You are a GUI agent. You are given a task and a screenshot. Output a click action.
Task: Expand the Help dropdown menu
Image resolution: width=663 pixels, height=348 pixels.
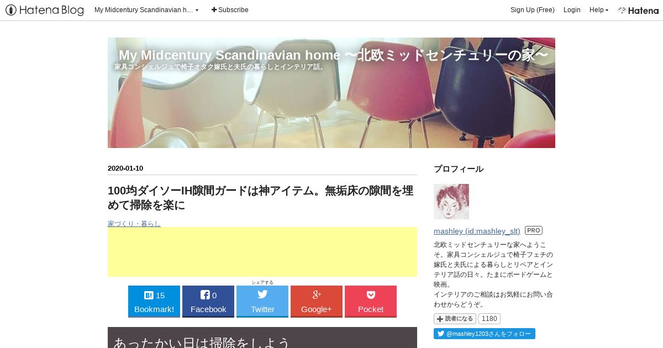point(599,10)
